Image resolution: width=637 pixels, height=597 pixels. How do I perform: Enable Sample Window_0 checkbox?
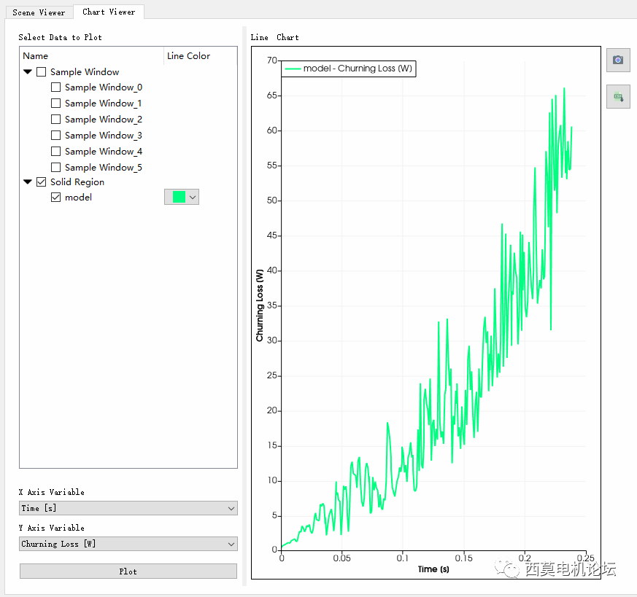[x=55, y=87]
